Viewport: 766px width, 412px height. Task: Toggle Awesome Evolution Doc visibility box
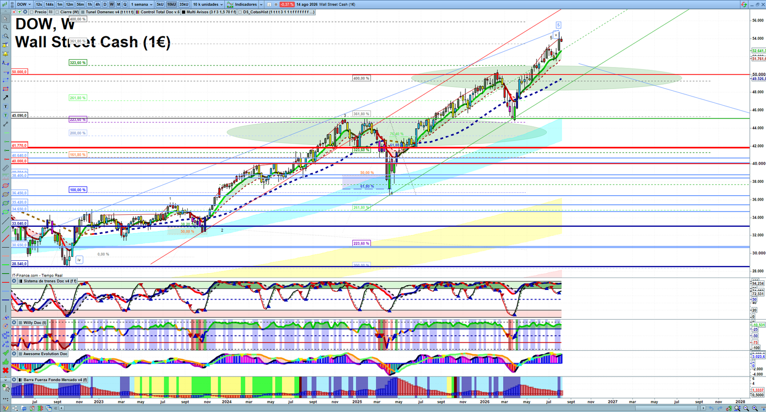pos(20,354)
